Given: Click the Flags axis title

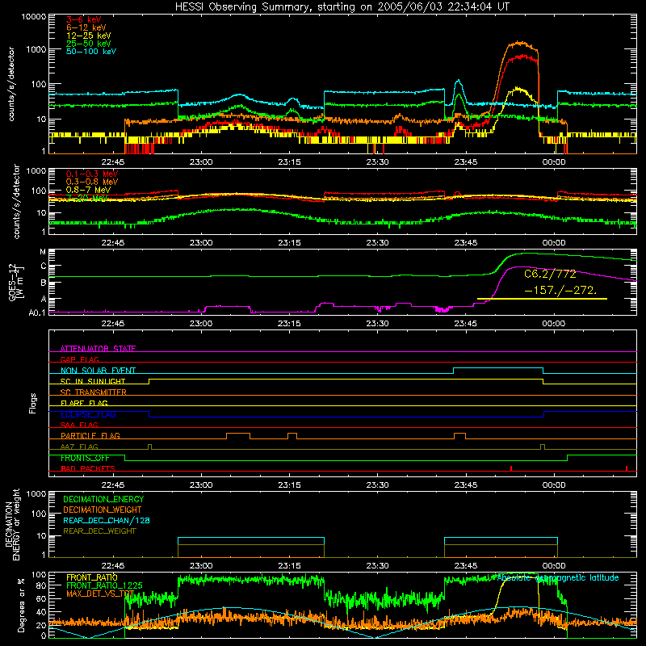Looking at the screenshot, I should [x=33, y=403].
